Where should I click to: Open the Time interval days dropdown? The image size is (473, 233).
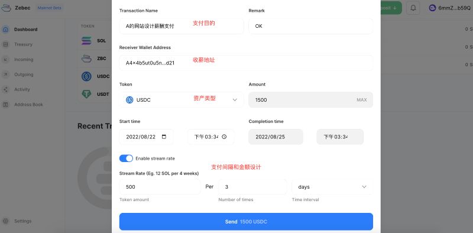pos(332,187)
